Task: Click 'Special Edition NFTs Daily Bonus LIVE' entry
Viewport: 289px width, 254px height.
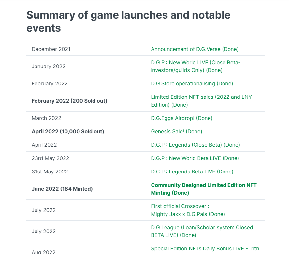Action: point(205,249)
